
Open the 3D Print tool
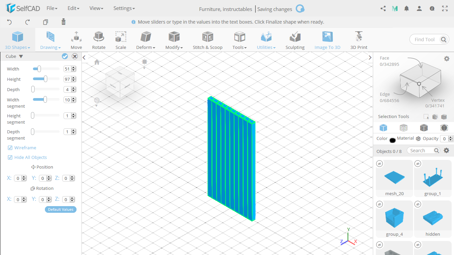pos(359,40)
